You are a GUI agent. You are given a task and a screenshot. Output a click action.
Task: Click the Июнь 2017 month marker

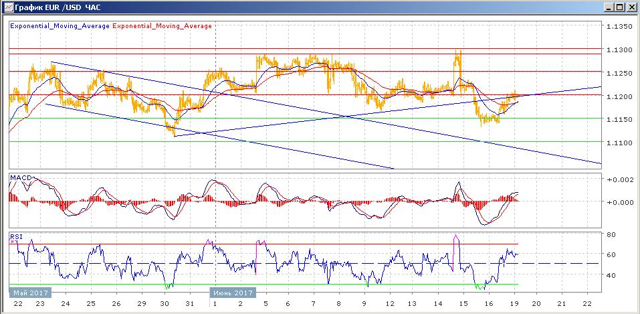click(x=232, y=293)
